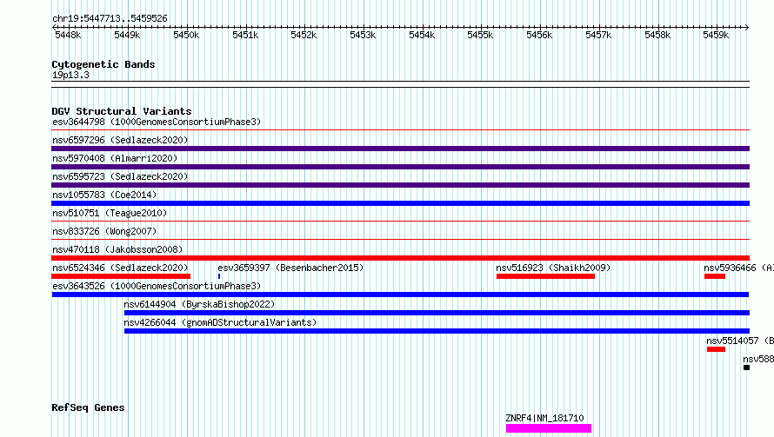The image size is (774, 437).
Task: Click the 5449k ruler mark
Action: [x=127, y=35]
